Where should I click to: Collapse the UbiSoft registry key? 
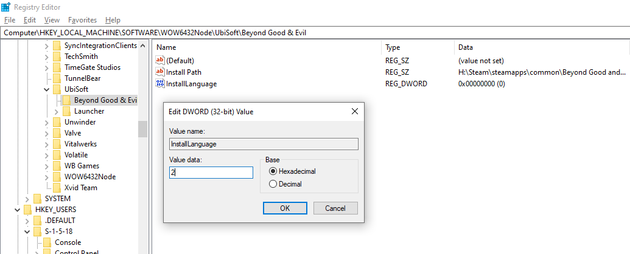click(47, 89)
